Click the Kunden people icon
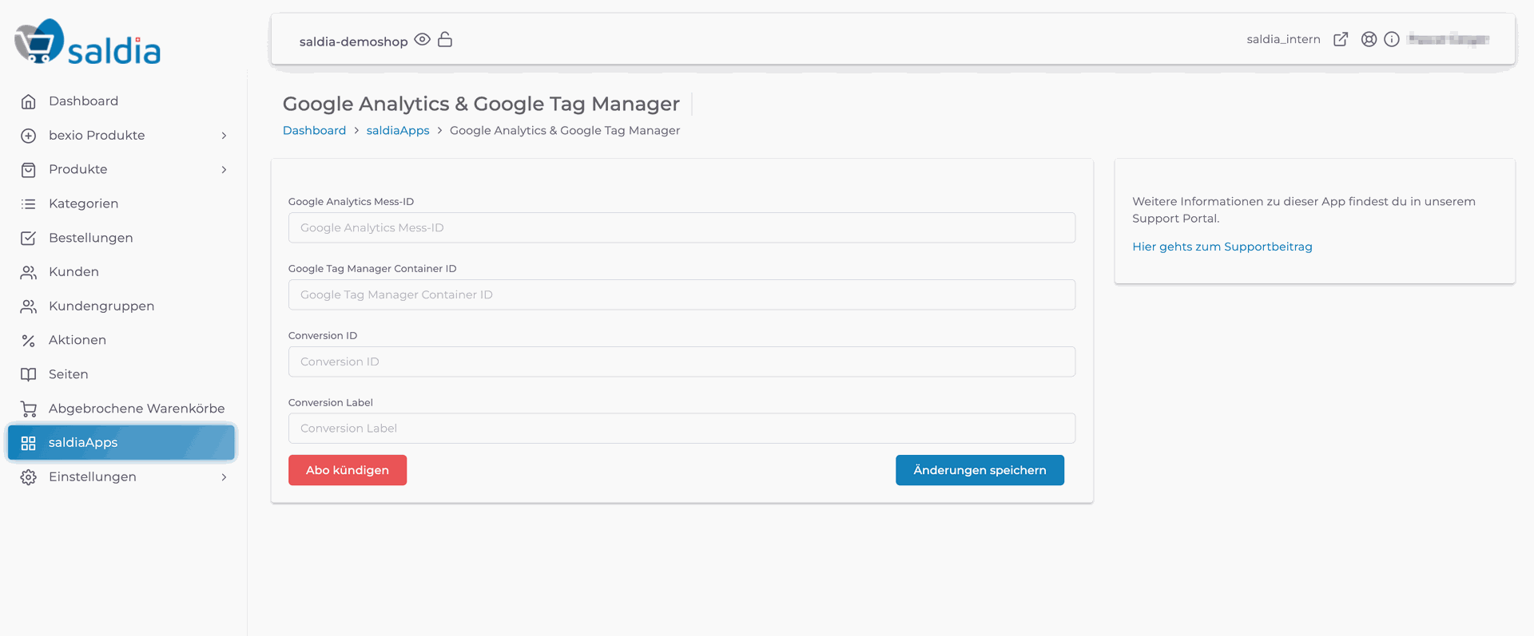Viewport: 1534px width, 636px height. click(29, 272)
